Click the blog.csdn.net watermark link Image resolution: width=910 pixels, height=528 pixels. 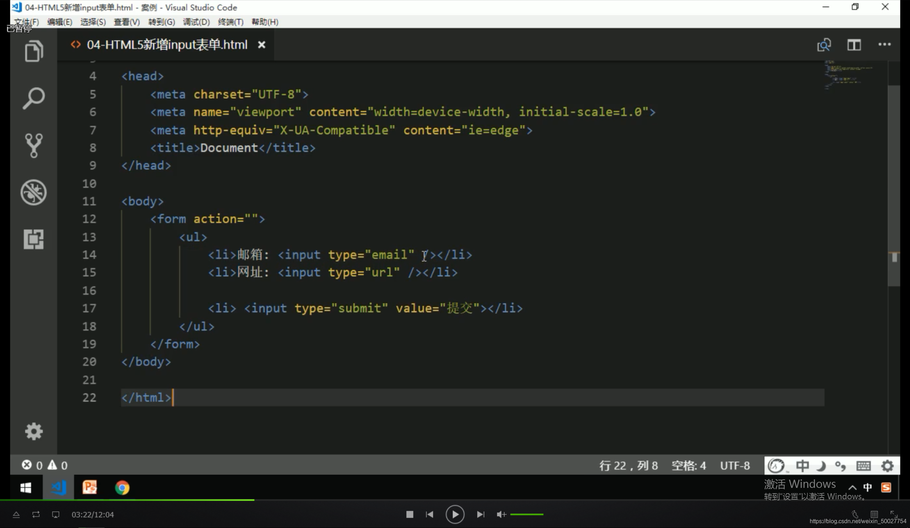[858, 521]
